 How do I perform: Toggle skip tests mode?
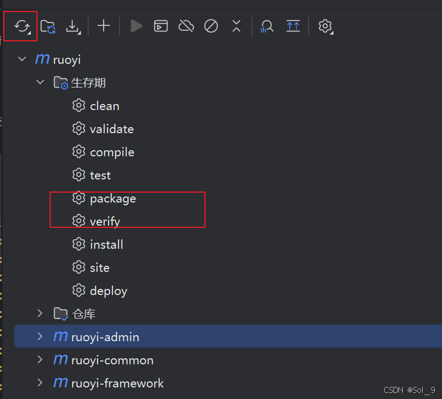click(x=211, y=26)
